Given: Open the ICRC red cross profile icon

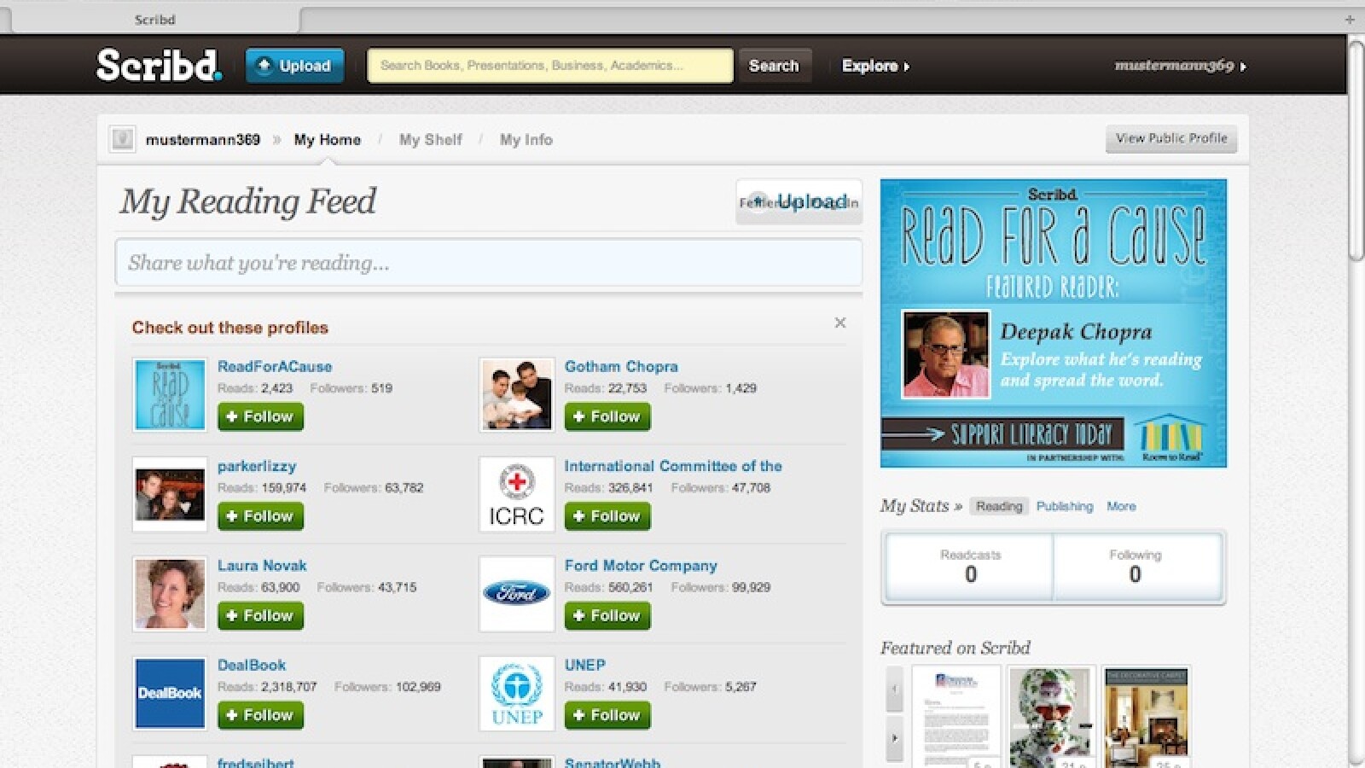Looking at the screenshot, I should pos(516,494).
